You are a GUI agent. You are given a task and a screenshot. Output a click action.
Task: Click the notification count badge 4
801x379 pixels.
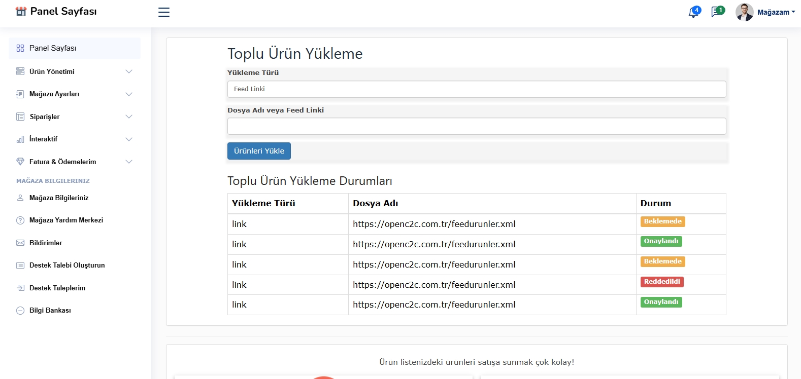tap(696, 10)
